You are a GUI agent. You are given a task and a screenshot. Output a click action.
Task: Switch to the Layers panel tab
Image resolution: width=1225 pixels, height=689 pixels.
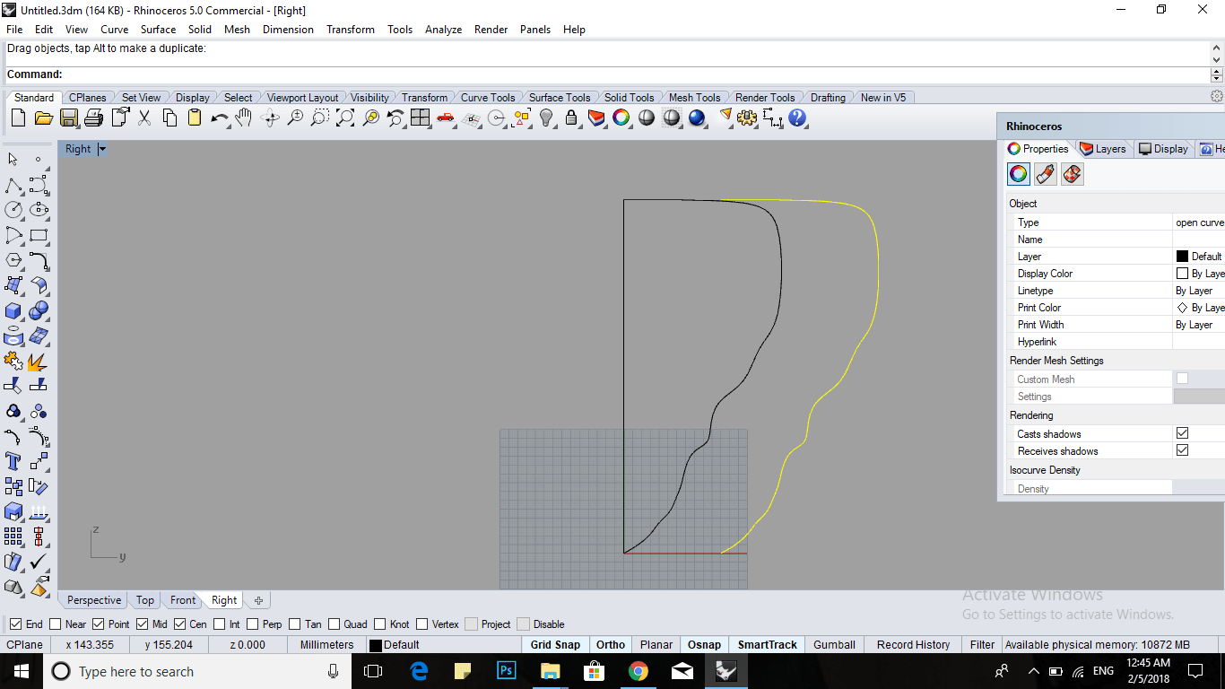(1103, 149)
